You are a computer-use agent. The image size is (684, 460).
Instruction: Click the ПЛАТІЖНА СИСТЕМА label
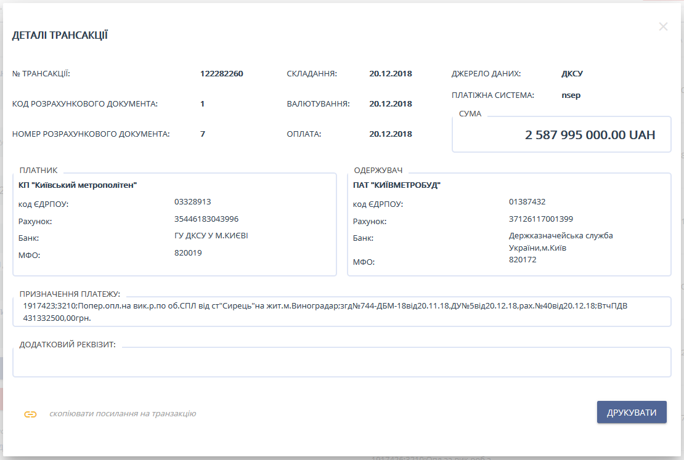click(x=492, y=95)
